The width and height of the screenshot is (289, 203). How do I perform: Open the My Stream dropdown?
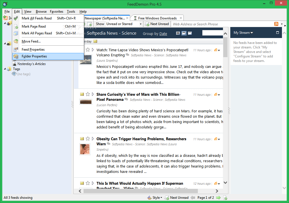coord(243,33)
